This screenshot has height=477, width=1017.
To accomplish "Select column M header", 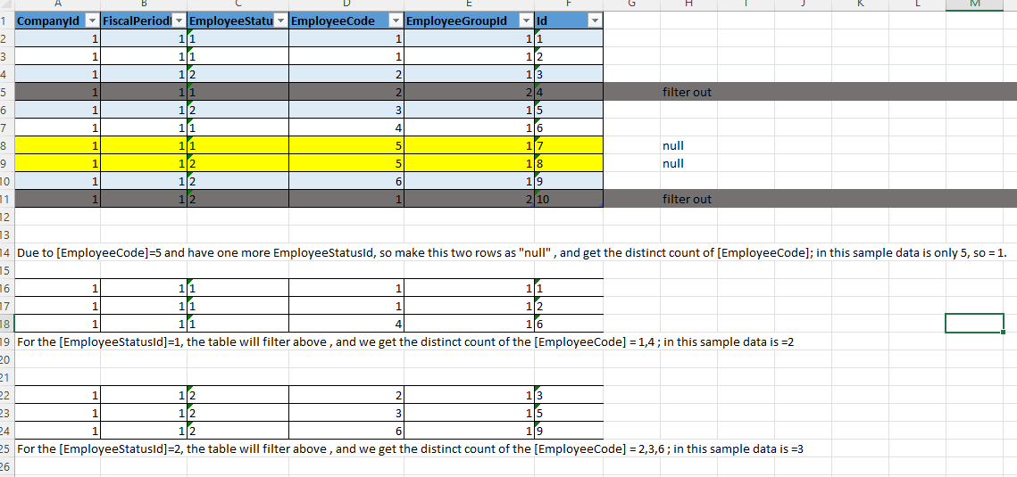I will pyautogui.click(x=975, y=4).
